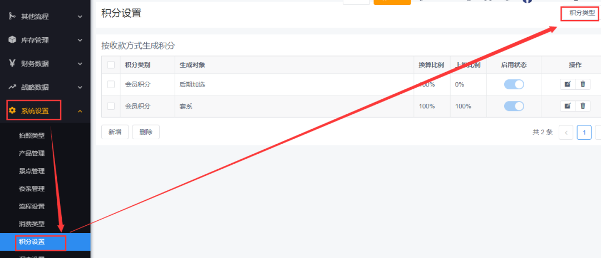
Task: Click the 操作 column header
Action: [x=575, y=65]
